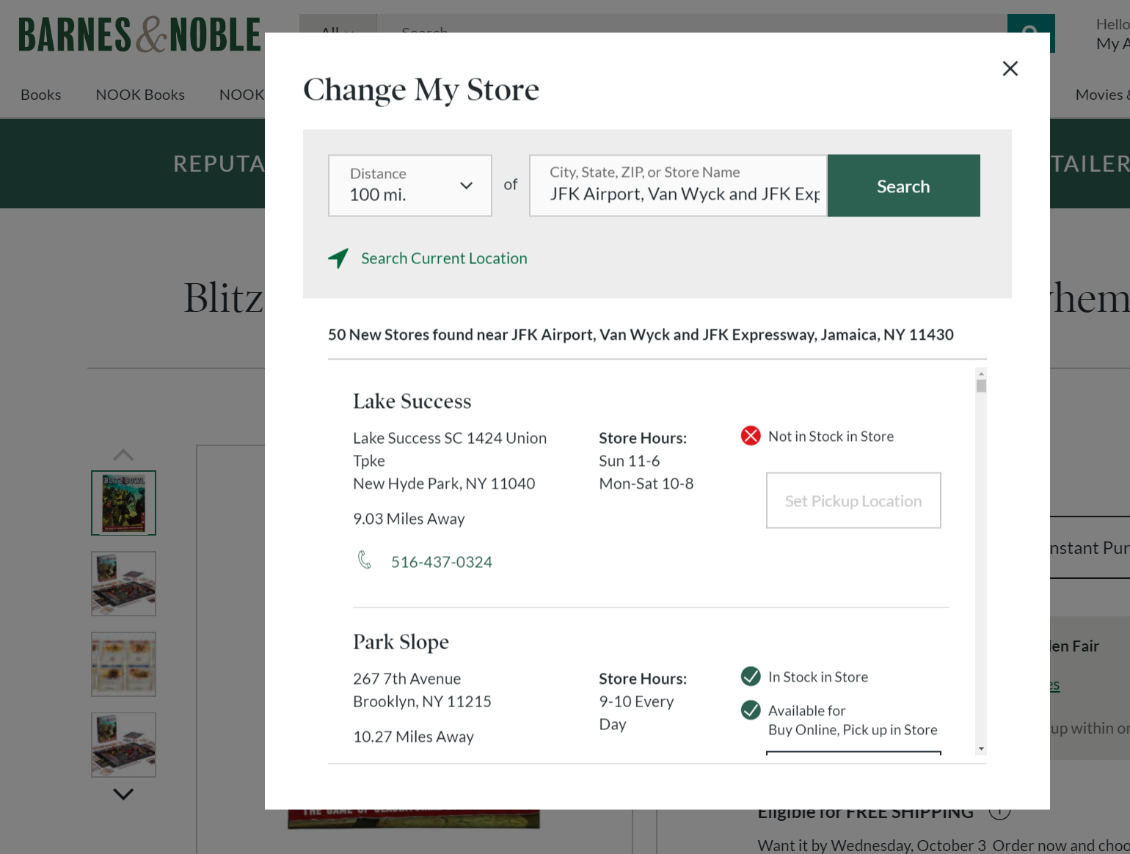Click thumbnail carousel up chevron
This screenshot has height=854, width=1130.
123,455
